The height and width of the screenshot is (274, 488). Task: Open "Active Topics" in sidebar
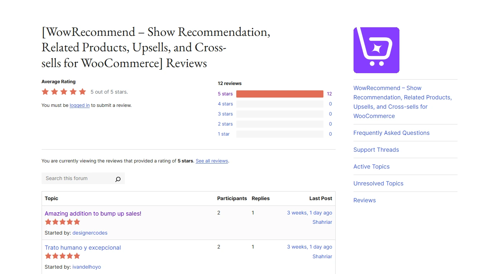[x=371, y=166]
